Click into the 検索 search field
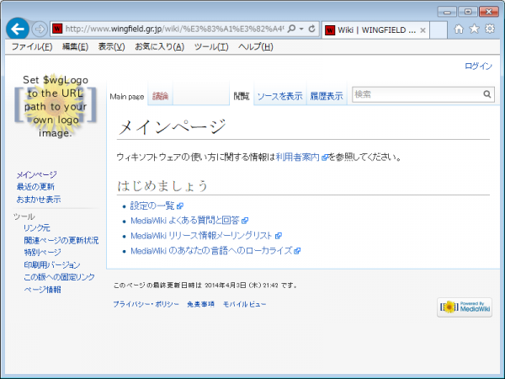Image resolution: width=505 pixels, height=379 pixels. pos(416,94)
